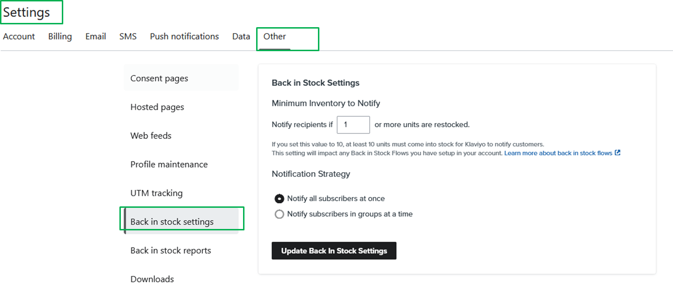Select Profile maintenance in sidebar
Viewport: 673px width, 302px height.
[169, 164]
